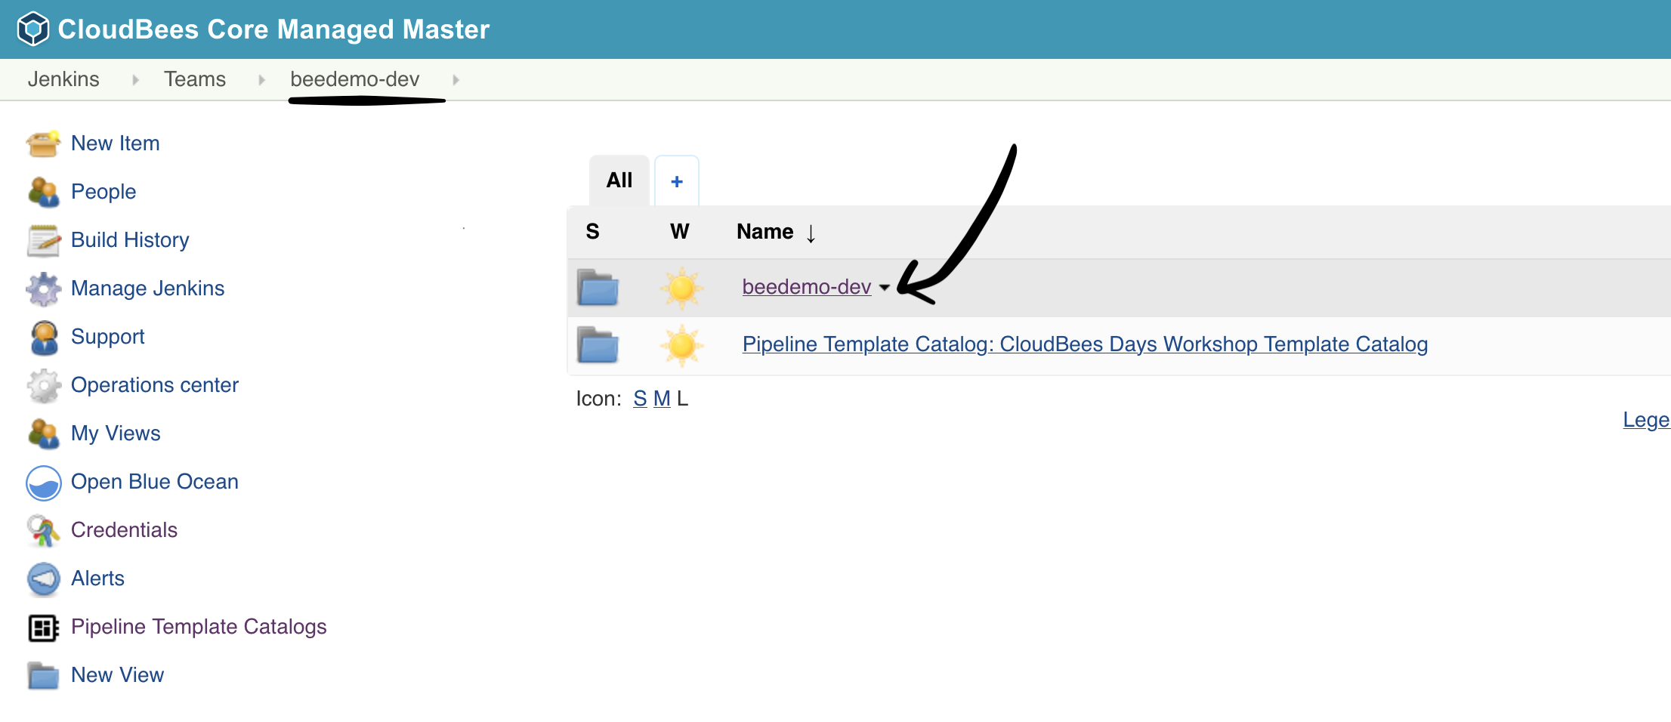
Task: Open Pipeline Template Catalogs link
Action: point(199,627)
